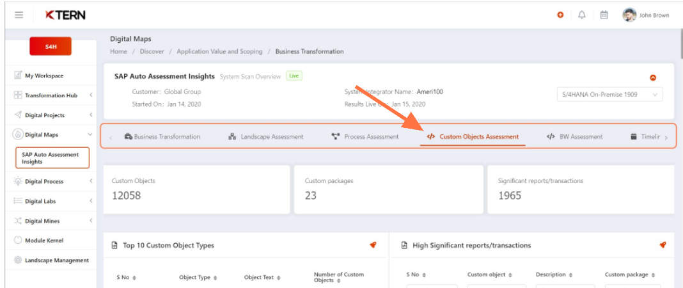Select Custom Objects Assessment tab
The image size is (683, 288).
click(473, 137)
